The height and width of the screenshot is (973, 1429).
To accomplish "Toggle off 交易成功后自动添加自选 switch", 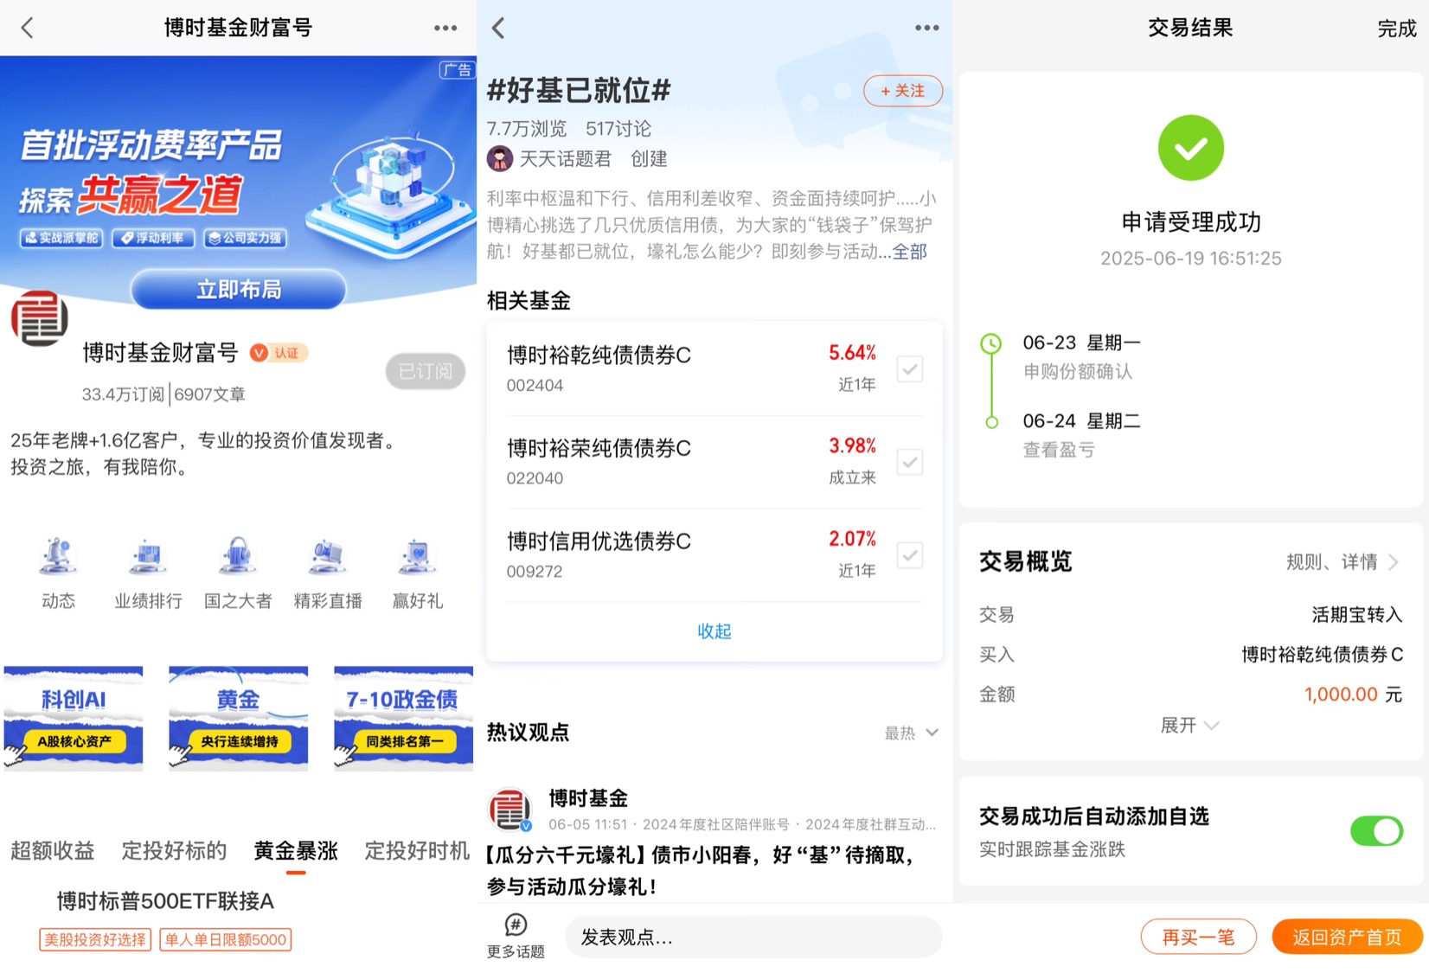I will pyautogui.click(x=1376, y=831).
